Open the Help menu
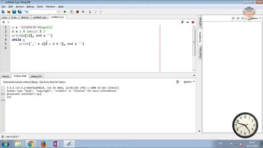The height and width of the screenshot is (148, 263). (61, 7)
